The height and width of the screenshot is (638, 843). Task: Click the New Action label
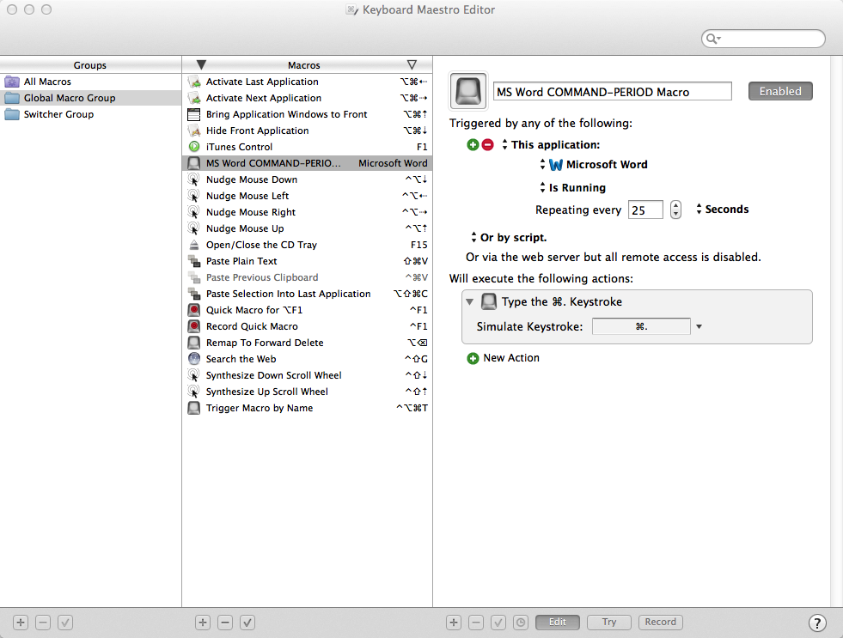511,358
